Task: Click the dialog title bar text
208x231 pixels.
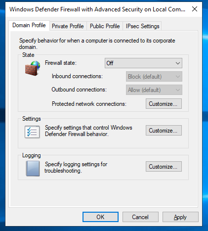Action: click(97, 9)
